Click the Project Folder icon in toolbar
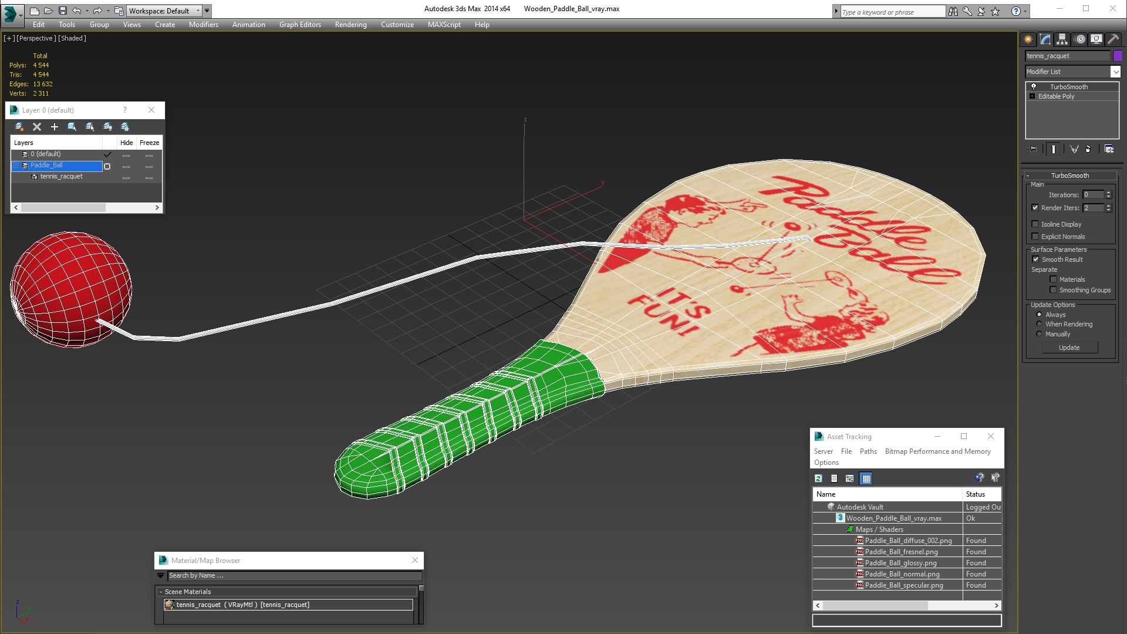 119,11
